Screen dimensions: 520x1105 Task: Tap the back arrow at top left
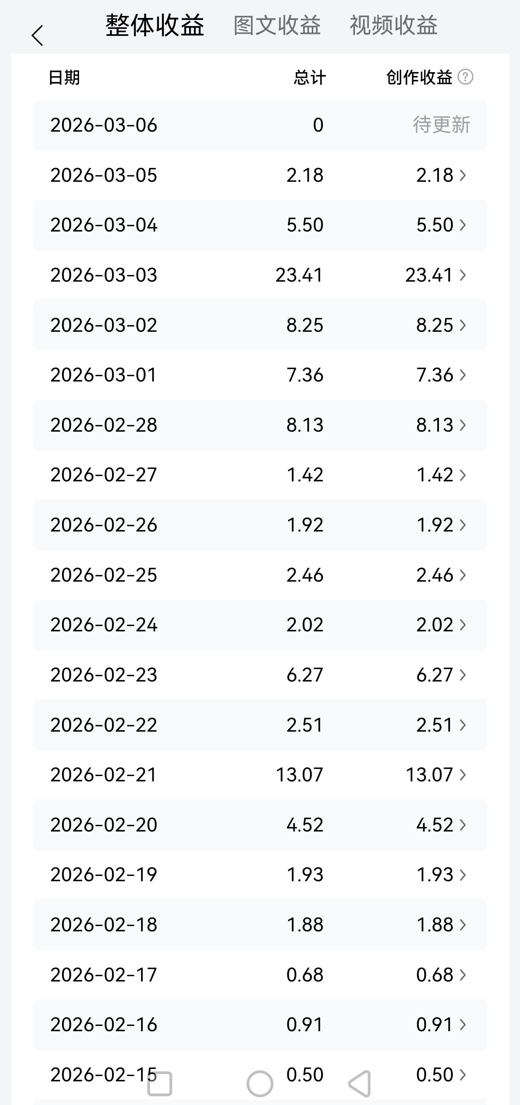click(37, 35)
